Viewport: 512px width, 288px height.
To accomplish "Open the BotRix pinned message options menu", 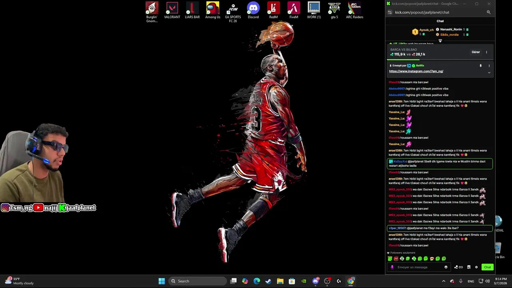I will pos(489,66).
